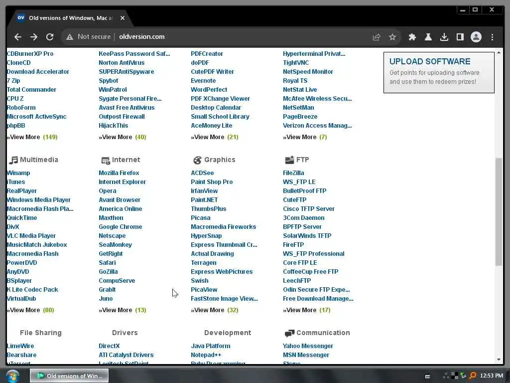
Task: Open Mozilla Firefox old versions link
Action: pyautogui.click(x=119, y=173)
